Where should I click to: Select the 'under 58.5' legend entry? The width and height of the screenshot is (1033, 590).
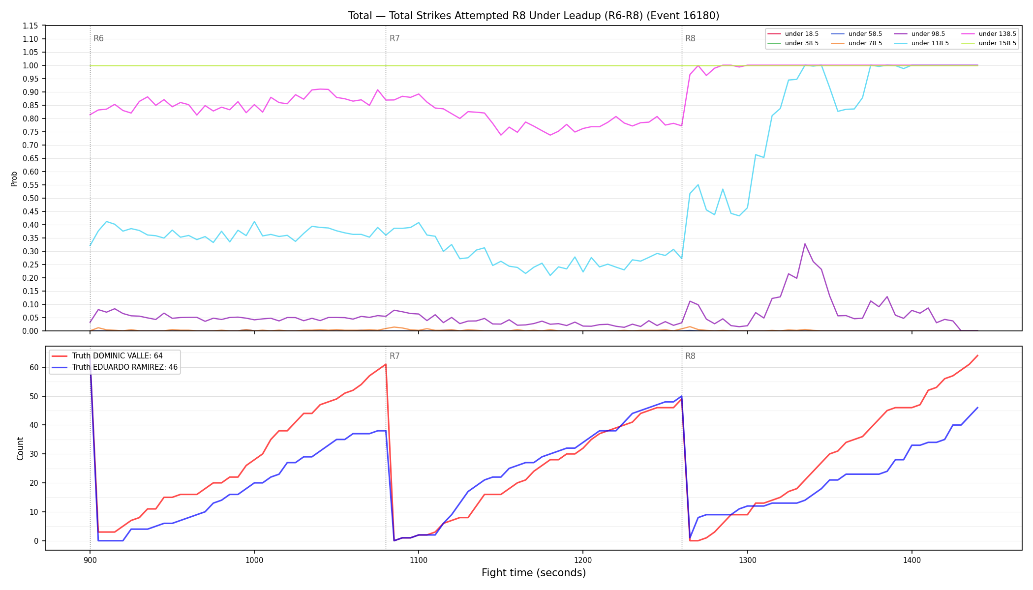click(856, 34)
